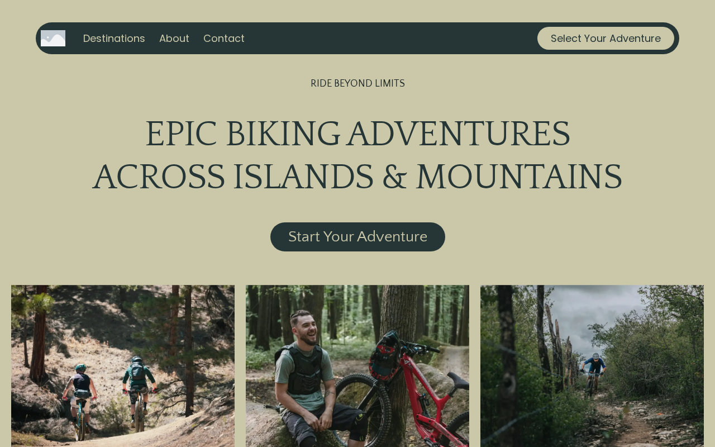The height and width of the screenshot is (447, 715).
Task: Click the ACROSS ISLANDS & MOUNTAINS heading line
Action: pyautogui.click(x=357, y=177)
